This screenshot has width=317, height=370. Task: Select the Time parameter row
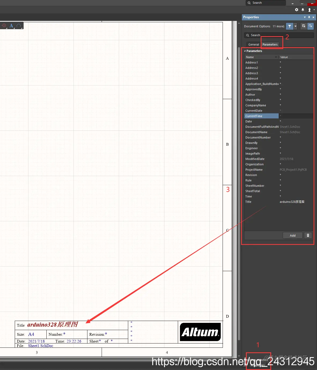pos(279,196)
